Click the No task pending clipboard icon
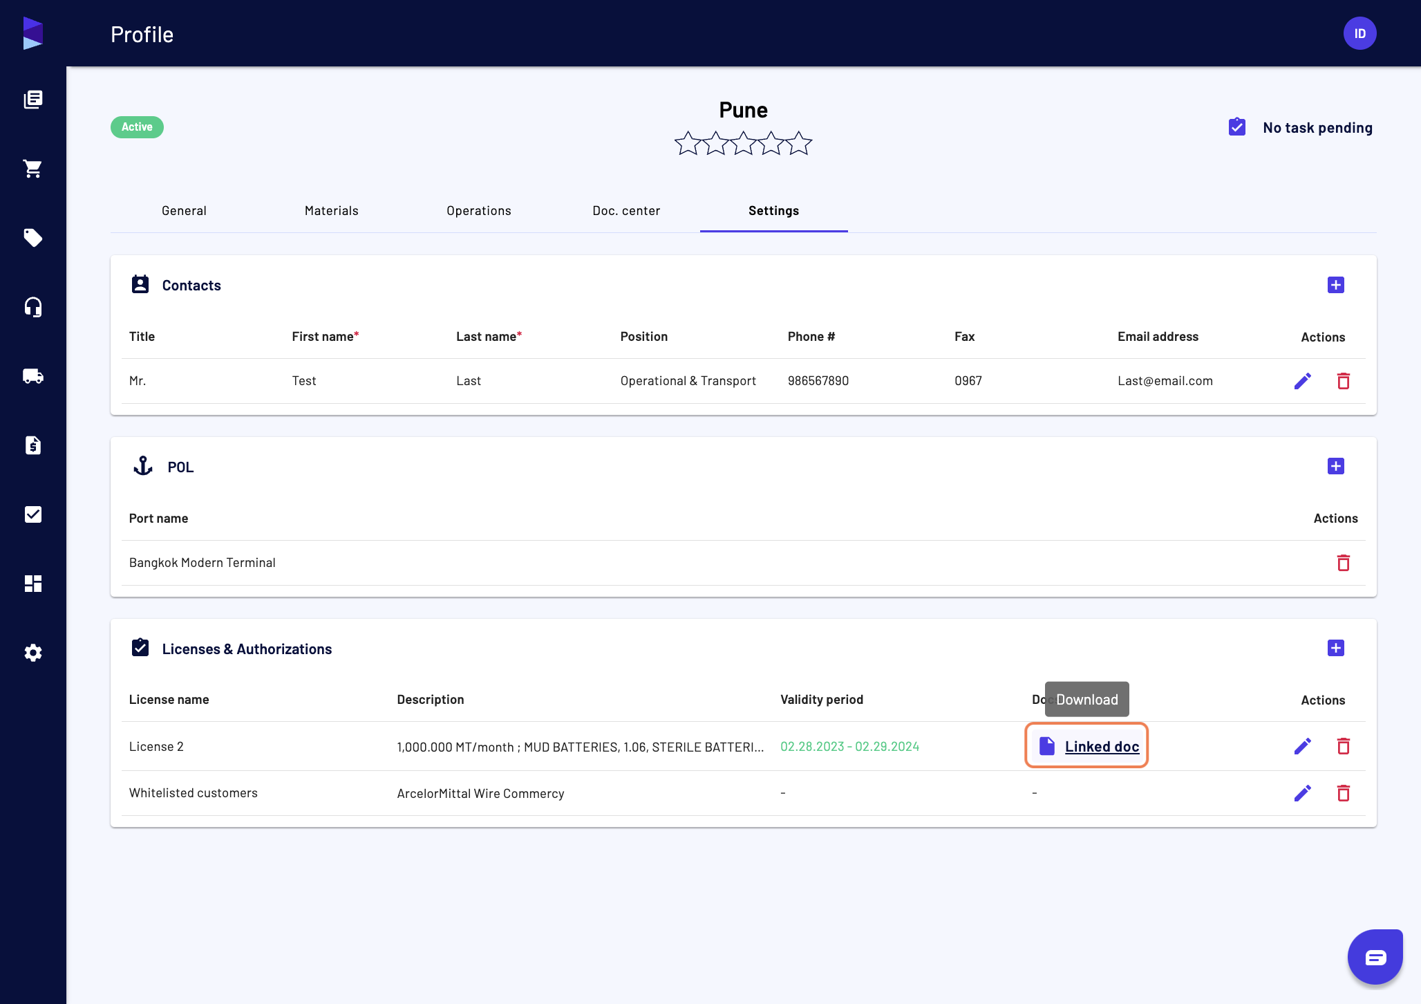1421x1004 pixels. click(1236, 127)
